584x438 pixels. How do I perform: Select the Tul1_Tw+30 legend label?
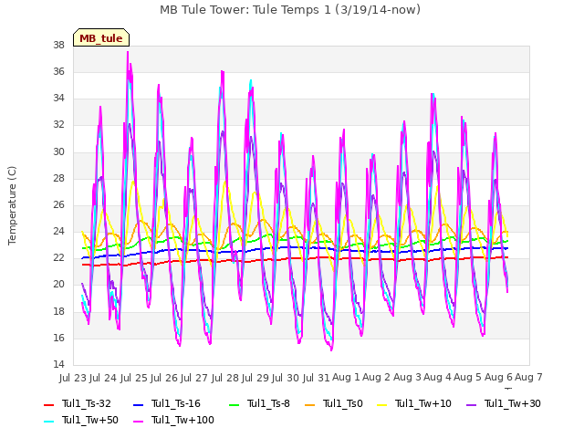click(x=513, y=403)
